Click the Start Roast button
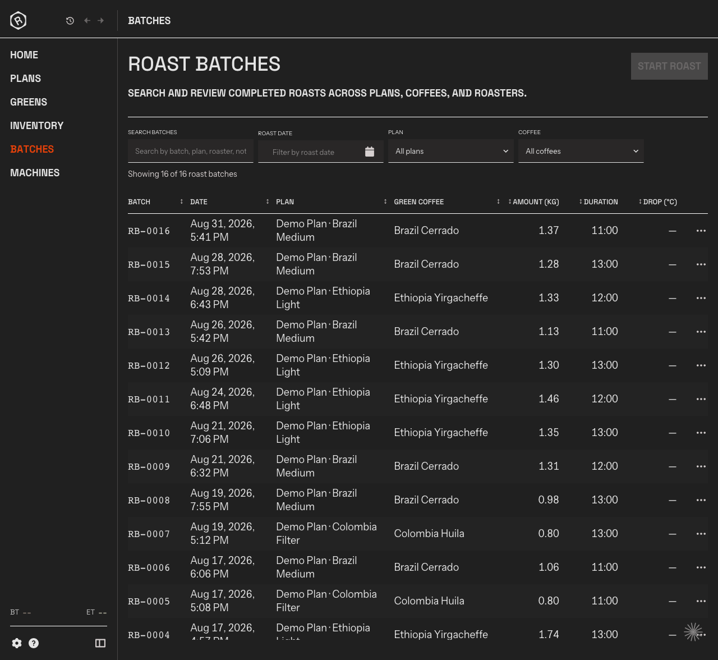 pos(669,66)
